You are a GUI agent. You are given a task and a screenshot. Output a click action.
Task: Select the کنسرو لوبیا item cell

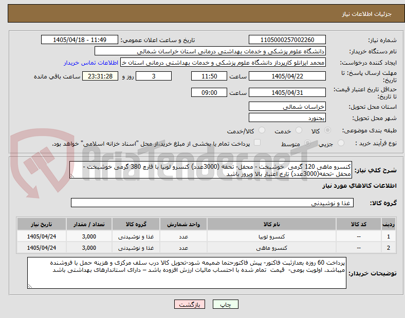point(271,236)
